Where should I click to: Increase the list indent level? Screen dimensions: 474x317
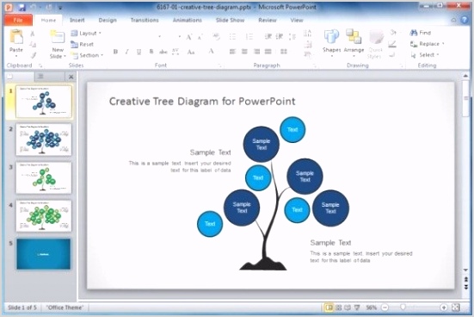[280, 37]
